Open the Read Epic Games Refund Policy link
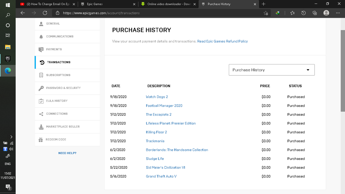Viewport: 345px width, 194px height. [222, 41]
